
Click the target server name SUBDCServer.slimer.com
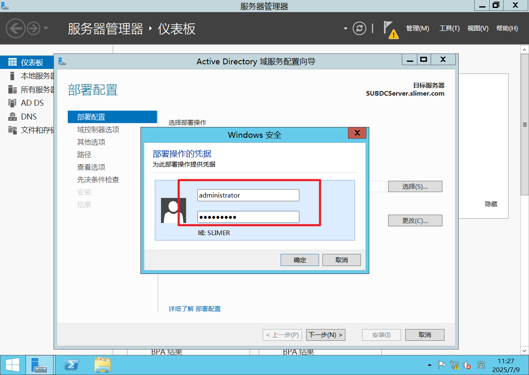[x=405, y=94]
